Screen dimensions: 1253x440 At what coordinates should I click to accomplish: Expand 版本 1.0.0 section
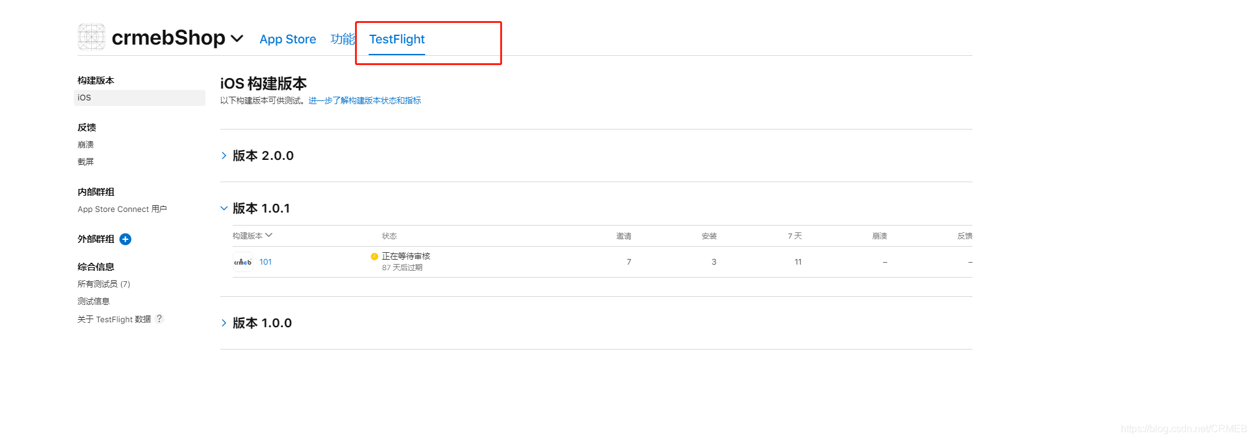click(x=224, y=323)
